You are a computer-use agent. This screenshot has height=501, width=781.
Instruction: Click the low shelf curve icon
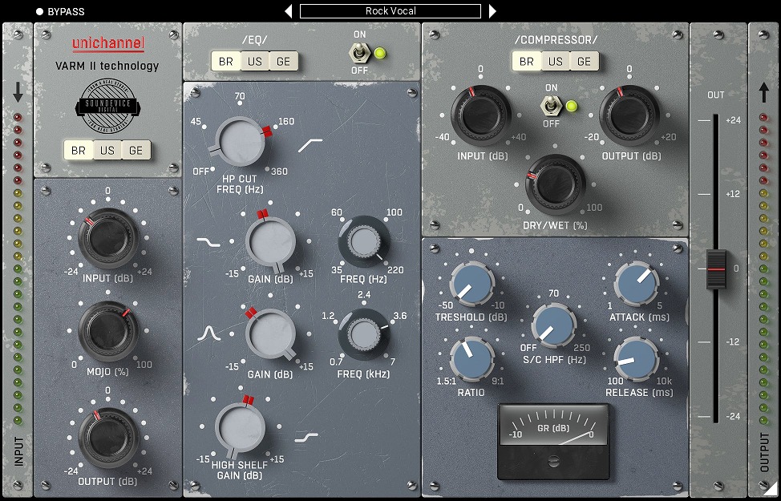pos(208,240)
